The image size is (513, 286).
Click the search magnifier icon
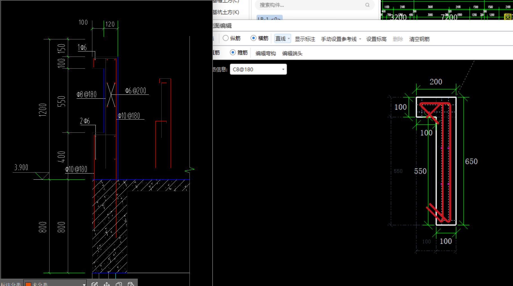[367, 5]
